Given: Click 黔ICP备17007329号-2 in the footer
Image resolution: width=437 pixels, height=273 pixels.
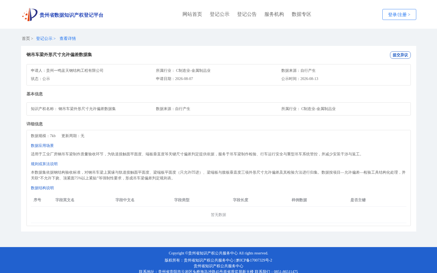Looking at the screenshot, I should coord(254,260).
